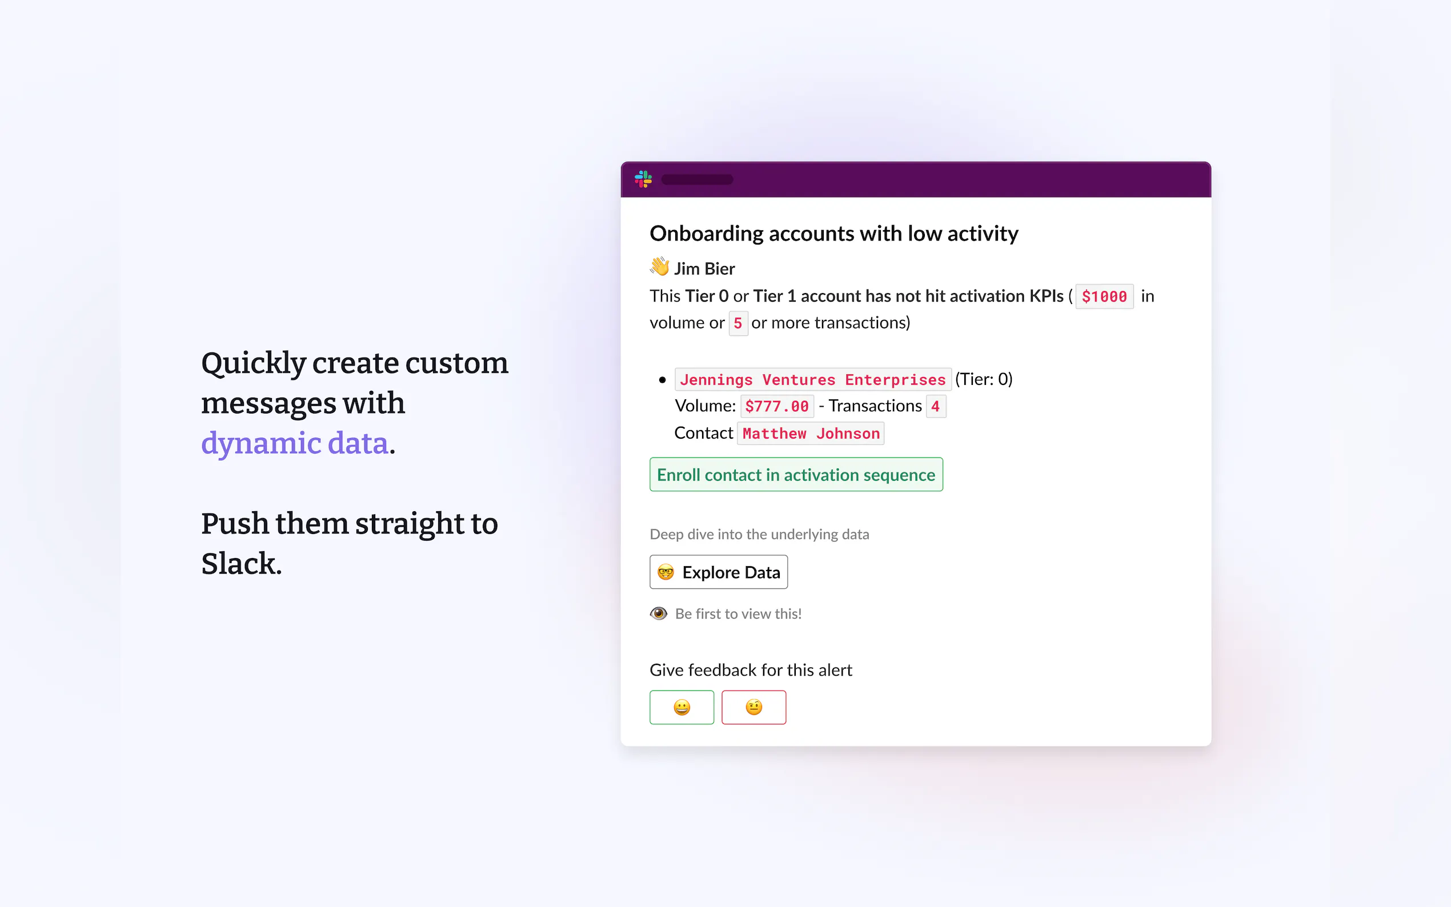Screen dimensions: 1451x907
Task: Click the $1000 KPI threshold value
Action: [x=1104, y=296]
